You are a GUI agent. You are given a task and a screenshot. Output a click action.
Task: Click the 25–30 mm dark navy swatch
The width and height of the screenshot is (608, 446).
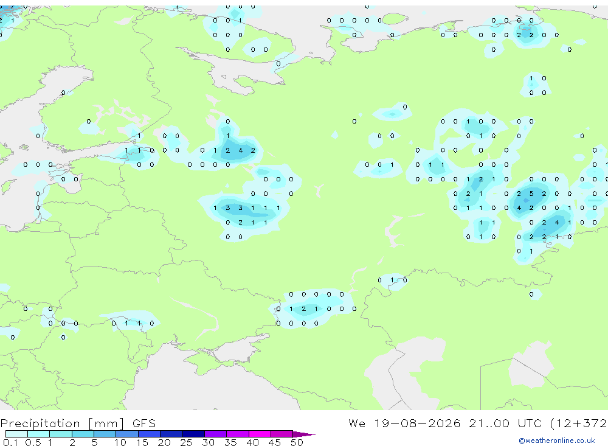pos(193,434)
